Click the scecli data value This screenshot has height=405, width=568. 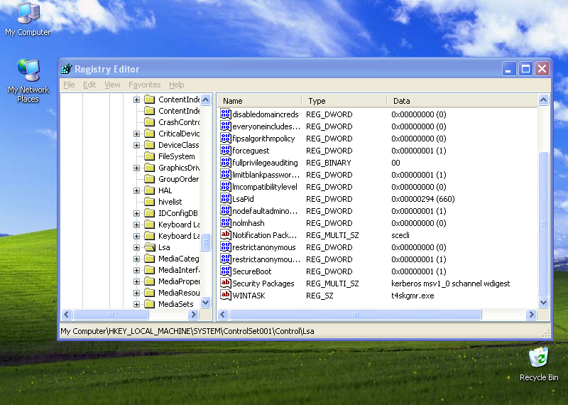[x=400, y=235]
